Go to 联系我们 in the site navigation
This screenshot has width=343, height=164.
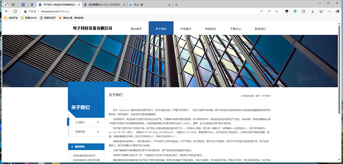[x=260, y=29]
